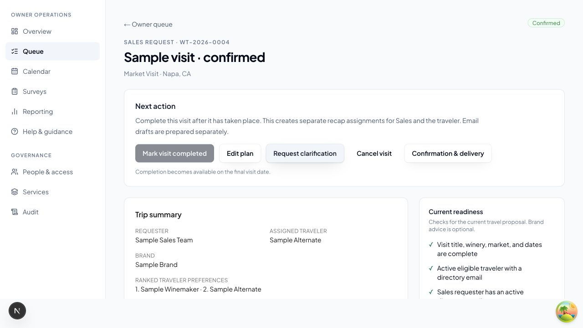Open Help & guidance

point(52,132)
